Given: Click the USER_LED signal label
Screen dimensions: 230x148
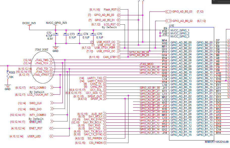Looking at the screenshot, I should (34, 136).
